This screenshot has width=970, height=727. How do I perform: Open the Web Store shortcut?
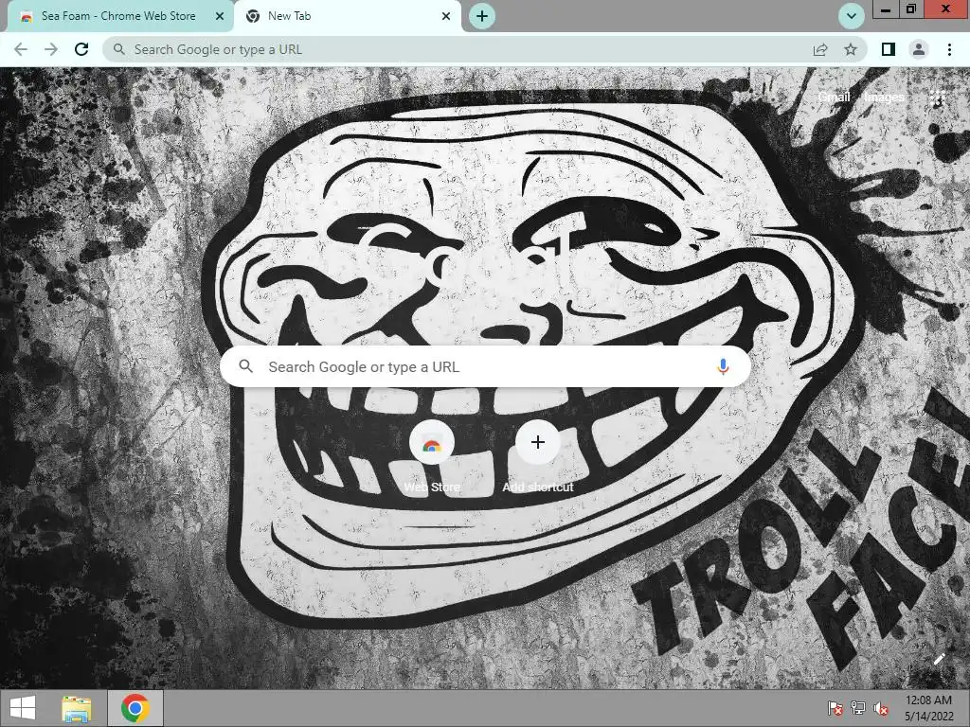pos(432,457)
